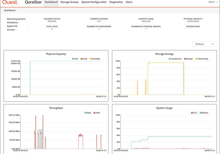220x154 pixels.
Task: Click the 429.49 GB capacity value
Action: [x=146, y=21]
